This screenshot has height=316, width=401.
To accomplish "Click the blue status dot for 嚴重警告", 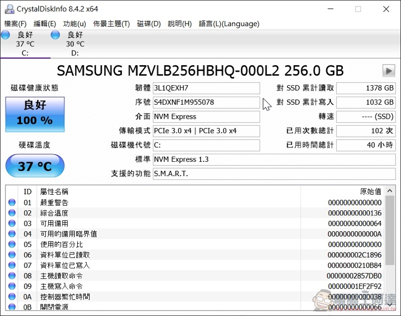I will click(12, 202).
